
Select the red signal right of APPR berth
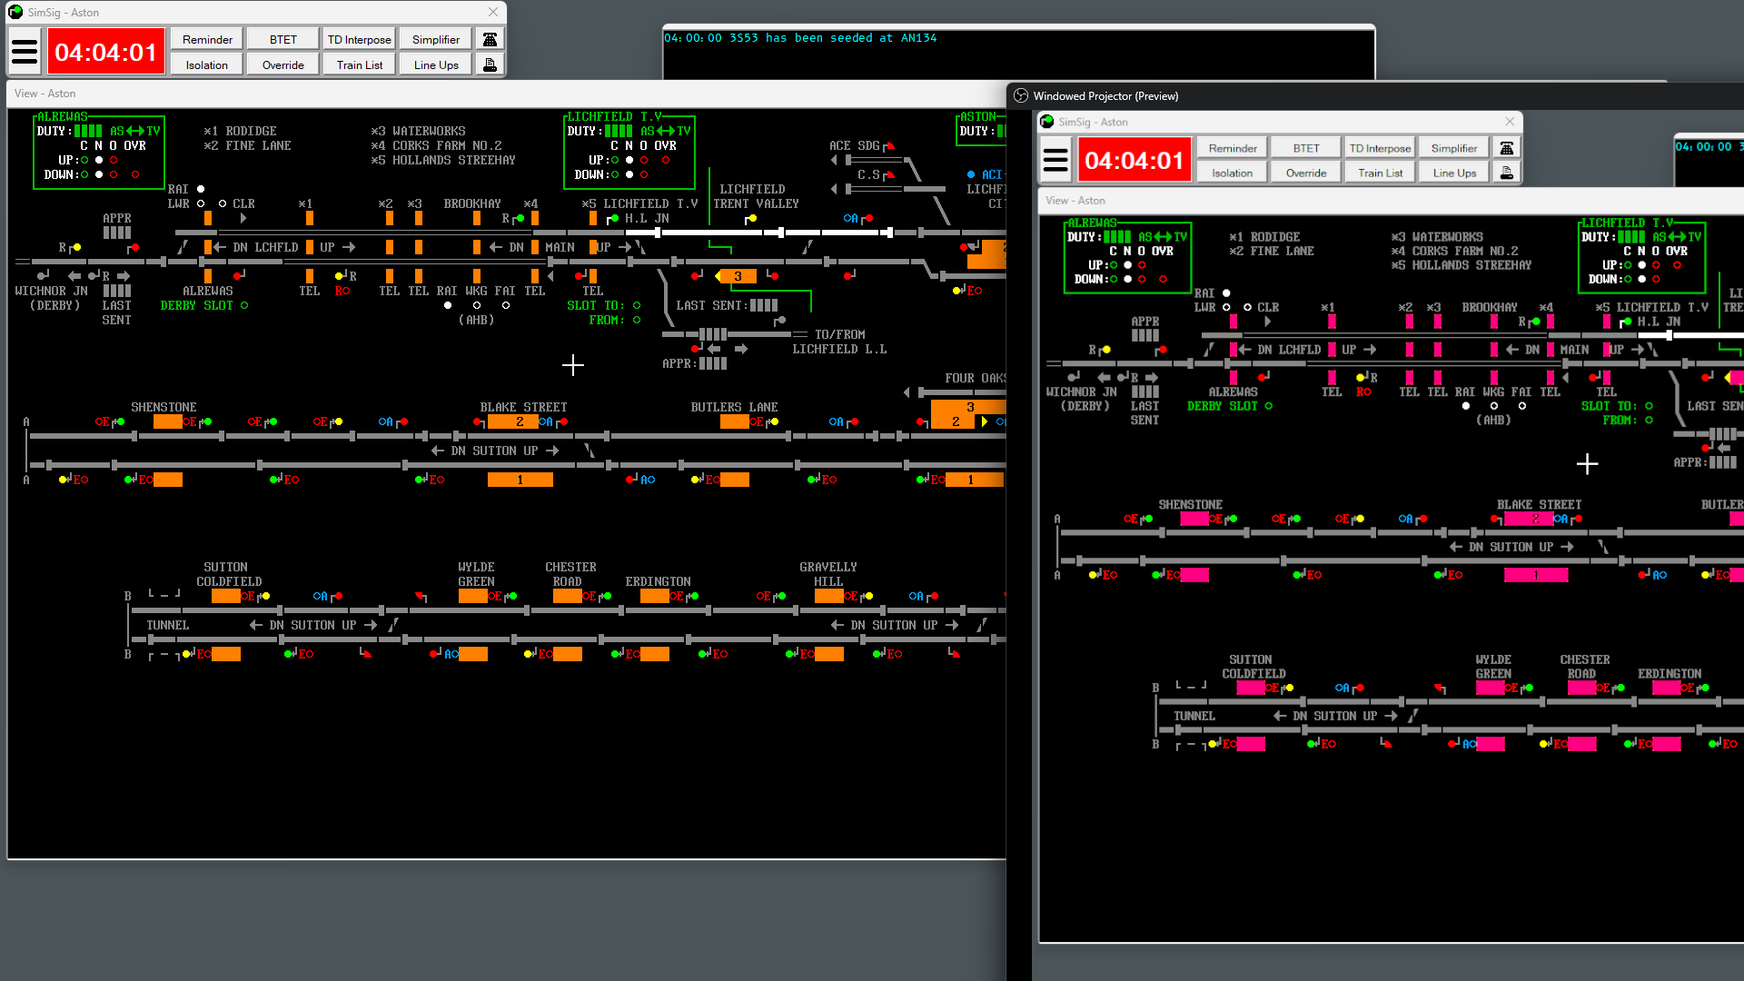coord(134,247)
